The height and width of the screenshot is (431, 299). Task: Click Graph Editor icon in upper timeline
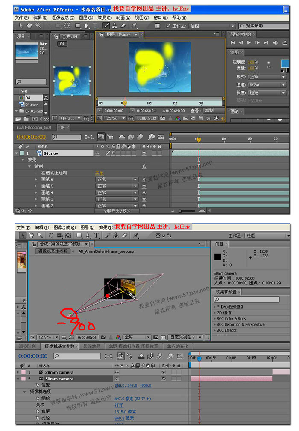click(161, 137)
